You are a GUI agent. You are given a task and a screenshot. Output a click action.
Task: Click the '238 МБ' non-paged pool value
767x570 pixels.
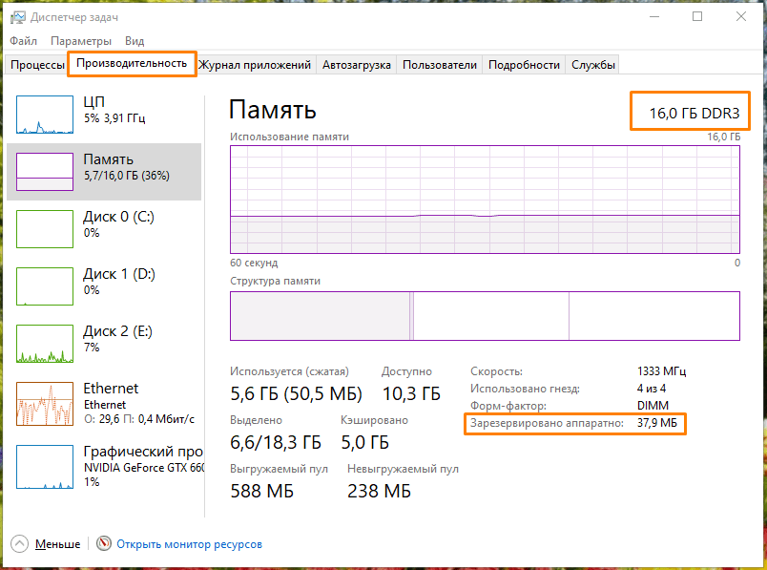(379, 491)
